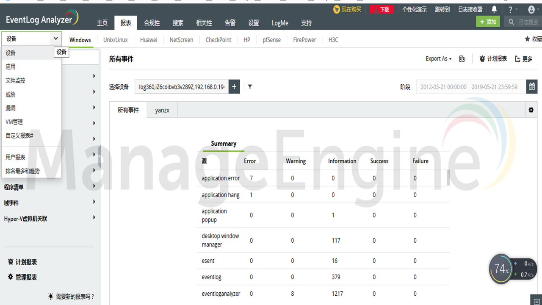Open the alarm clock 计划报表 icon
Viewport: 542px width, 305px height.
point(483,59)
